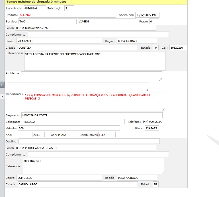This screenshot has height=197, width=219.
Task: Click the Problema textarea resize corner
Action: tap(161, 80)
